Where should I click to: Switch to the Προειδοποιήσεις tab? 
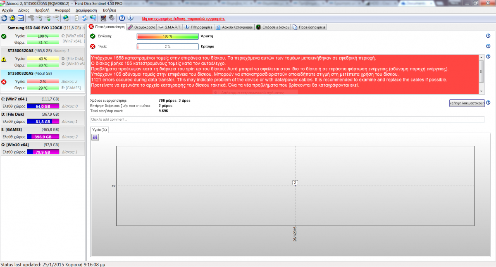(309, 27)
